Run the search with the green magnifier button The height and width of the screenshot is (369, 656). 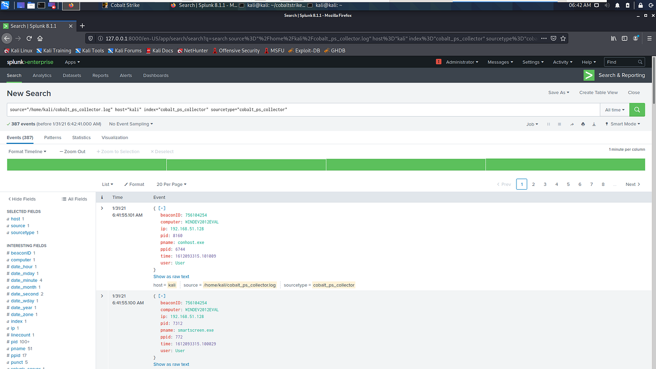tap(637, 110)
